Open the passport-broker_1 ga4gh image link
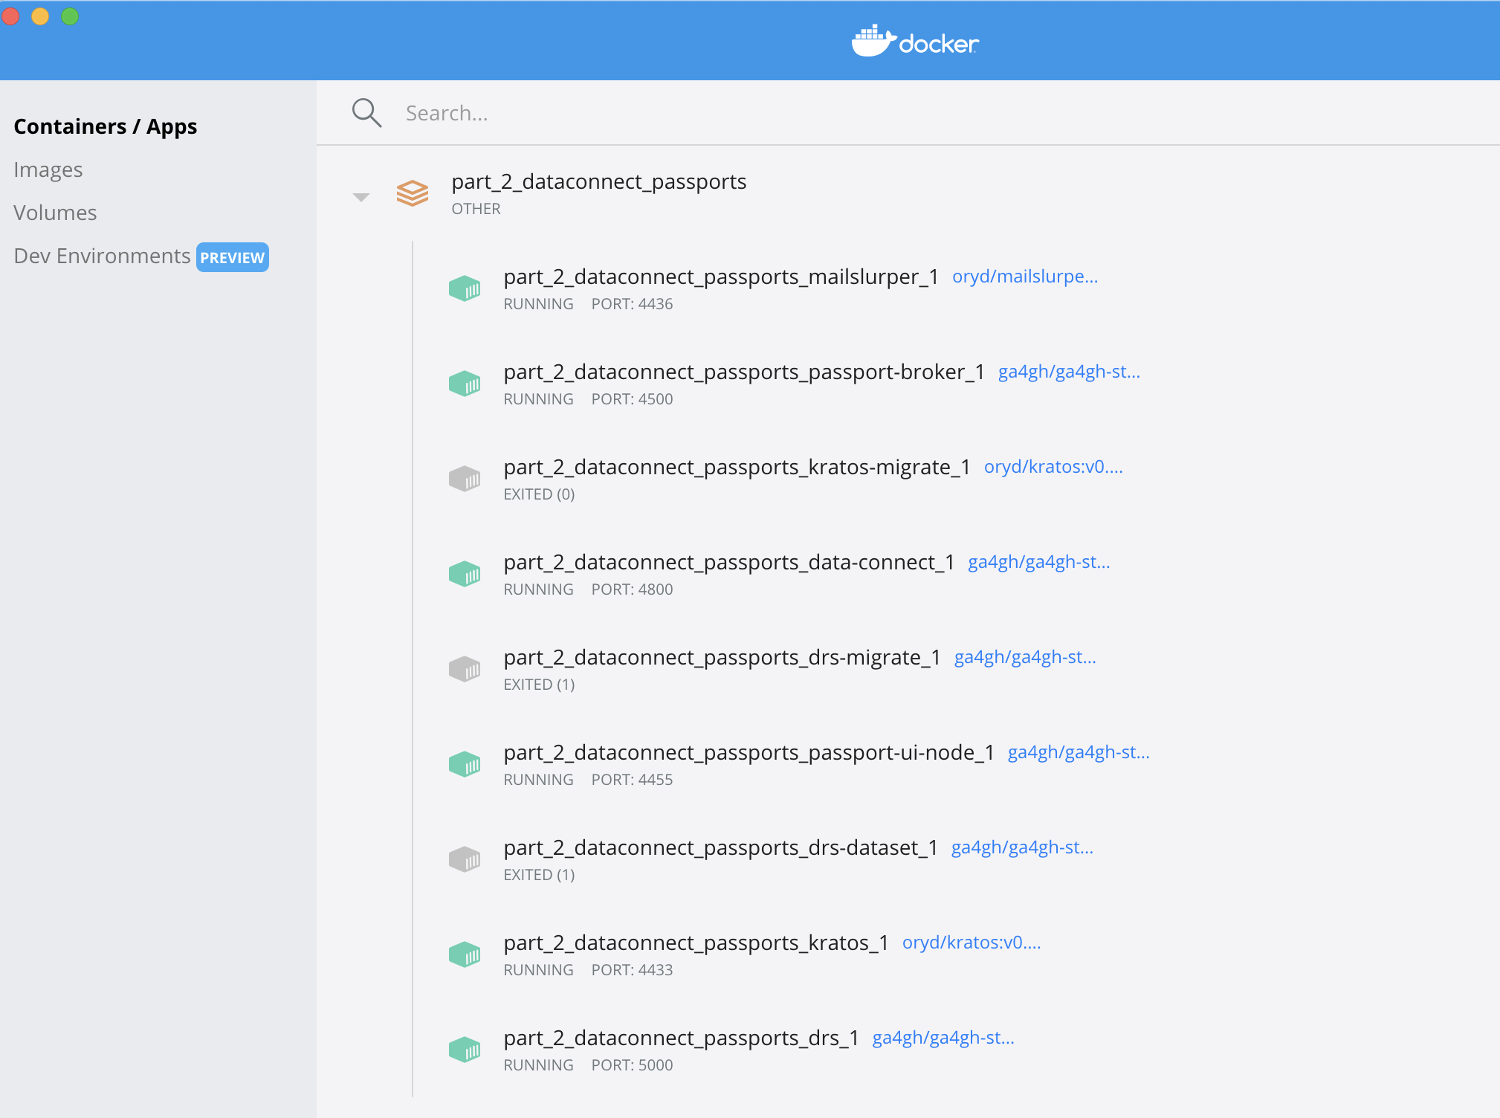The width and height of the screenshot is (1500, 1118). (x=1069, y=372)
